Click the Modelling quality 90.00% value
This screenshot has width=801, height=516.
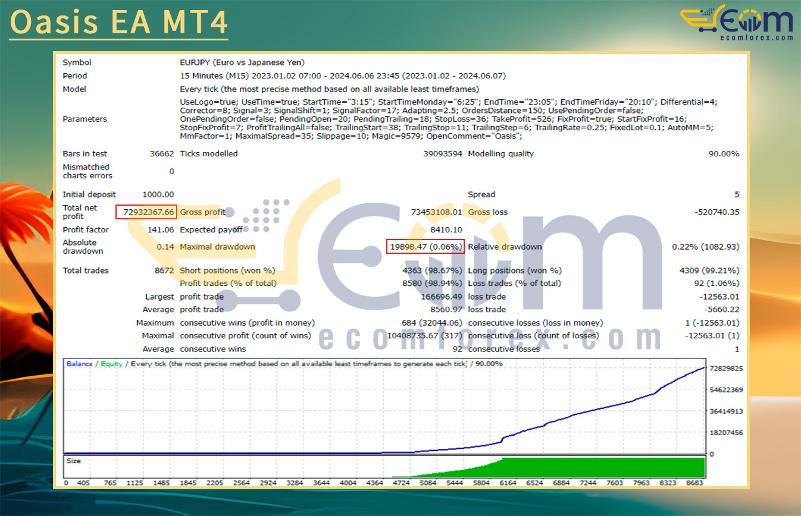(x=724, y=154)
